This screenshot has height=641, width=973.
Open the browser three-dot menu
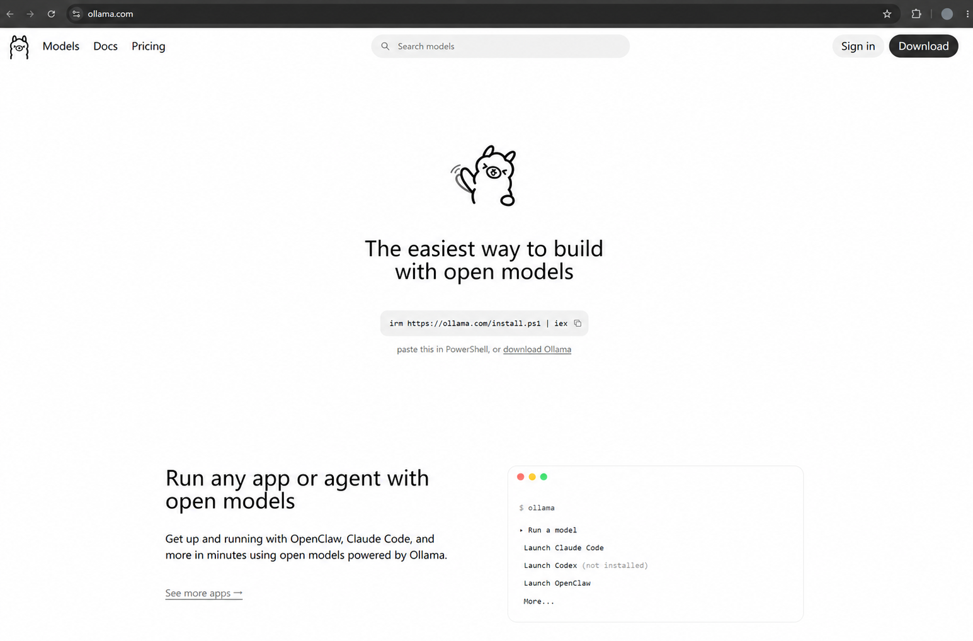(x=967, y=14)
